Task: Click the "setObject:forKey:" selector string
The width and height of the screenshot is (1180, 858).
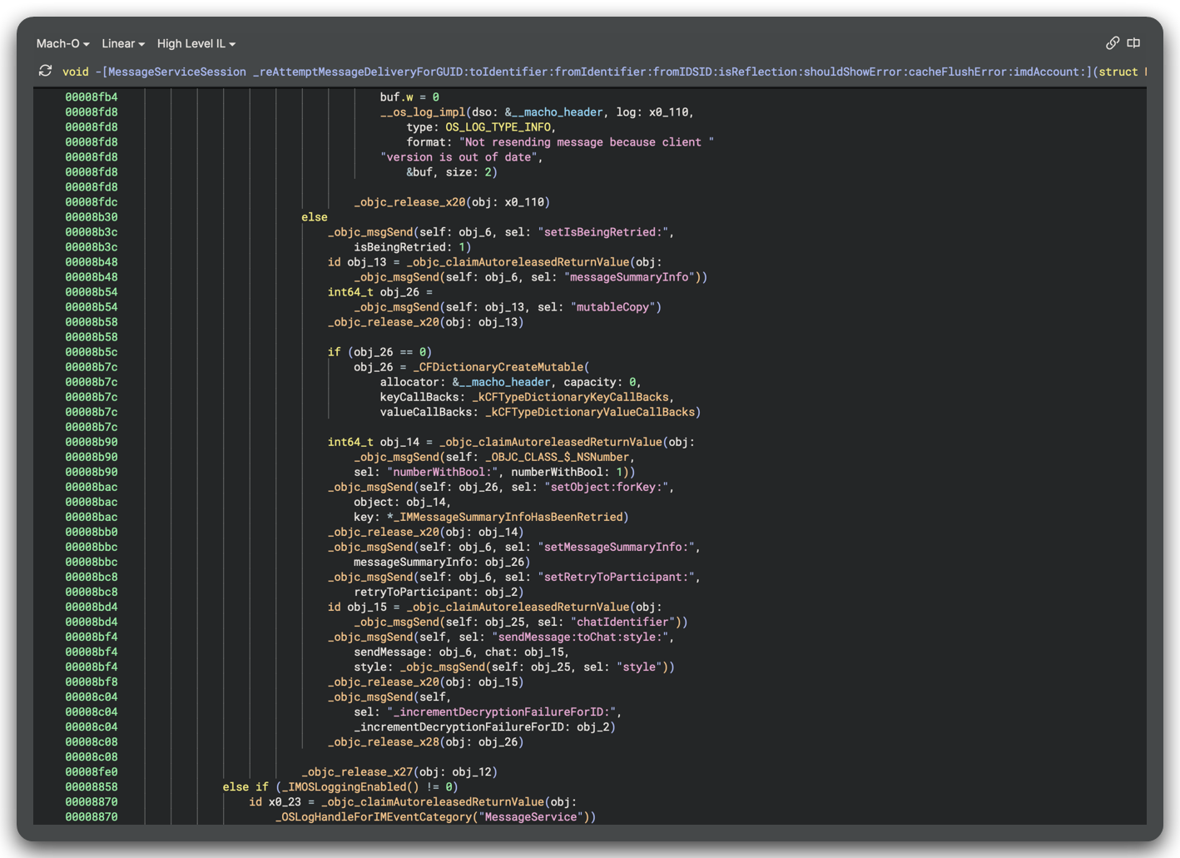Action: pyautogui.click(x=606, y=487)
